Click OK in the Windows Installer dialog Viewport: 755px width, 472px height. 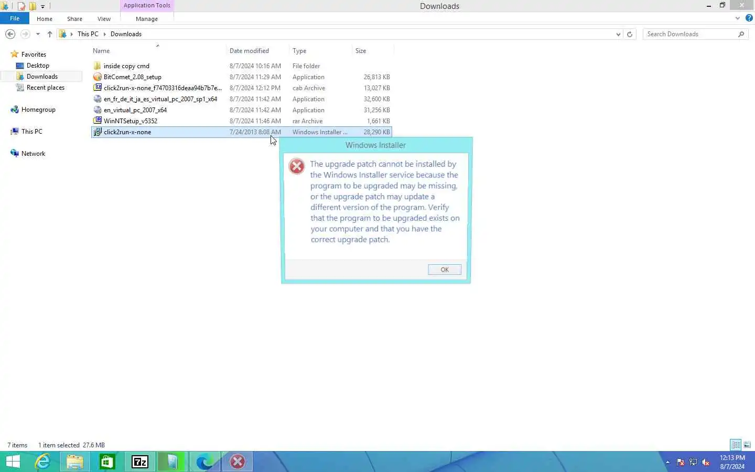444,270
